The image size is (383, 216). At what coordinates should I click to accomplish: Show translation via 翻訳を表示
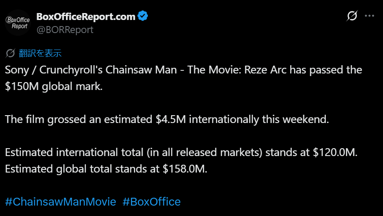pyautogui.click(x=40, y=53)
